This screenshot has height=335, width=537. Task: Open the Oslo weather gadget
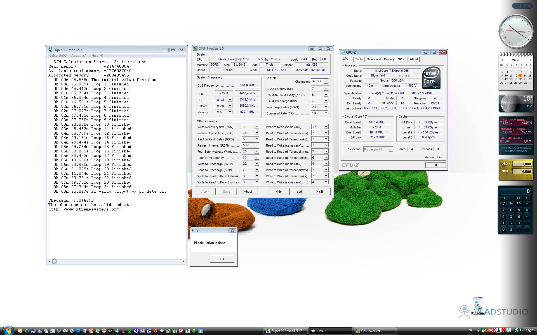click(x=516, y=103)
